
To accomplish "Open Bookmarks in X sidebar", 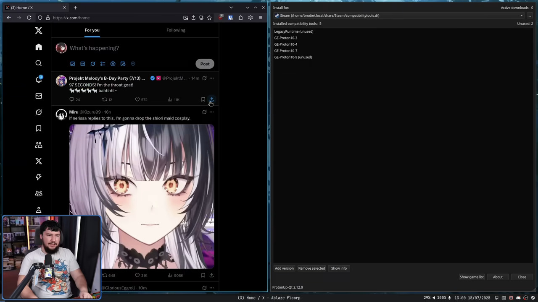I will tap(39, 128).
